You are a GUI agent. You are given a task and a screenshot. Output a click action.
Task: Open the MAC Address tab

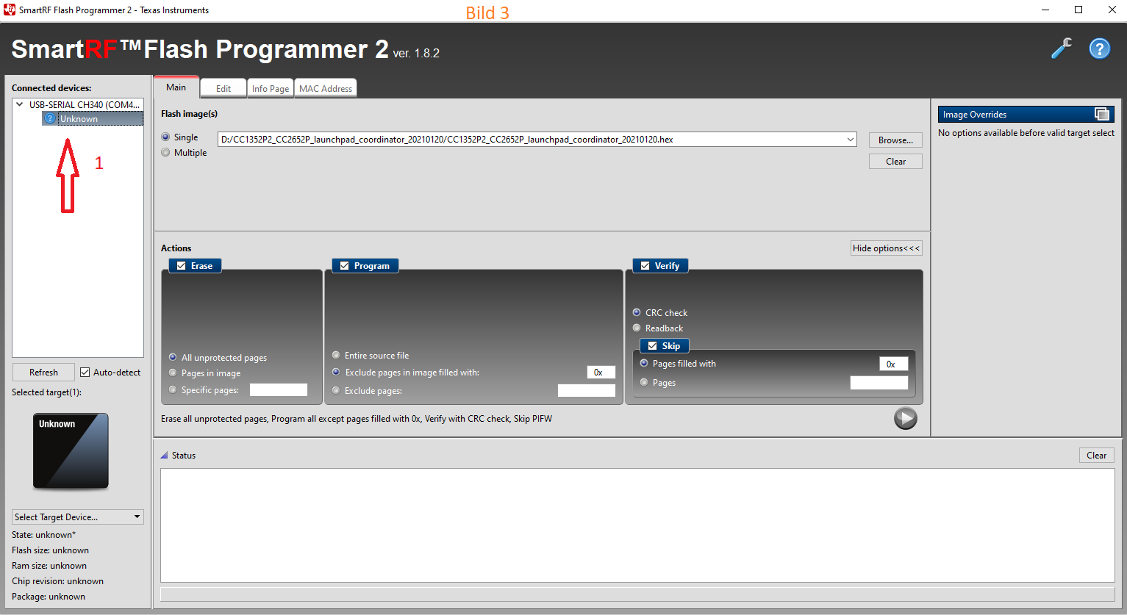pos(326,88)
